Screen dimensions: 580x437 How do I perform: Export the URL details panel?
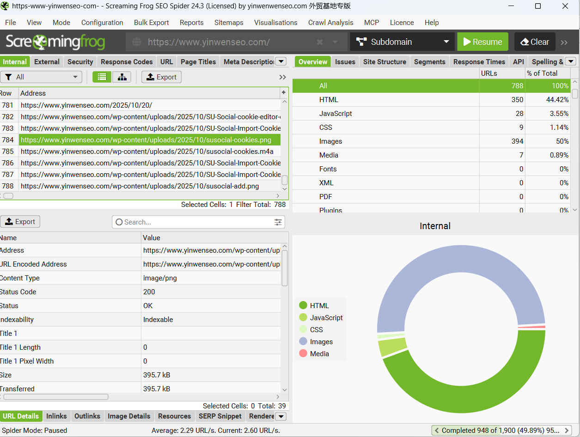(20, 222)
